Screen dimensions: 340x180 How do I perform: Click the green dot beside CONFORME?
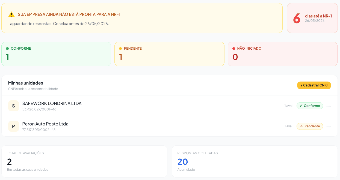point(7,49)
